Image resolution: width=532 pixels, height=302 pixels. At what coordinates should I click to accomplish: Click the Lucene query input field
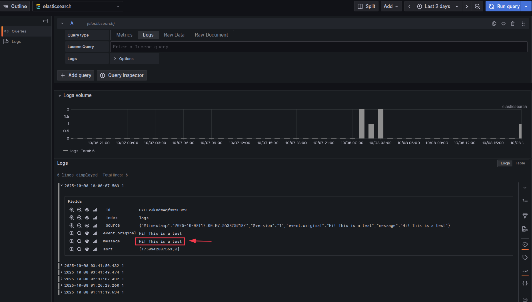coord(319,47)
